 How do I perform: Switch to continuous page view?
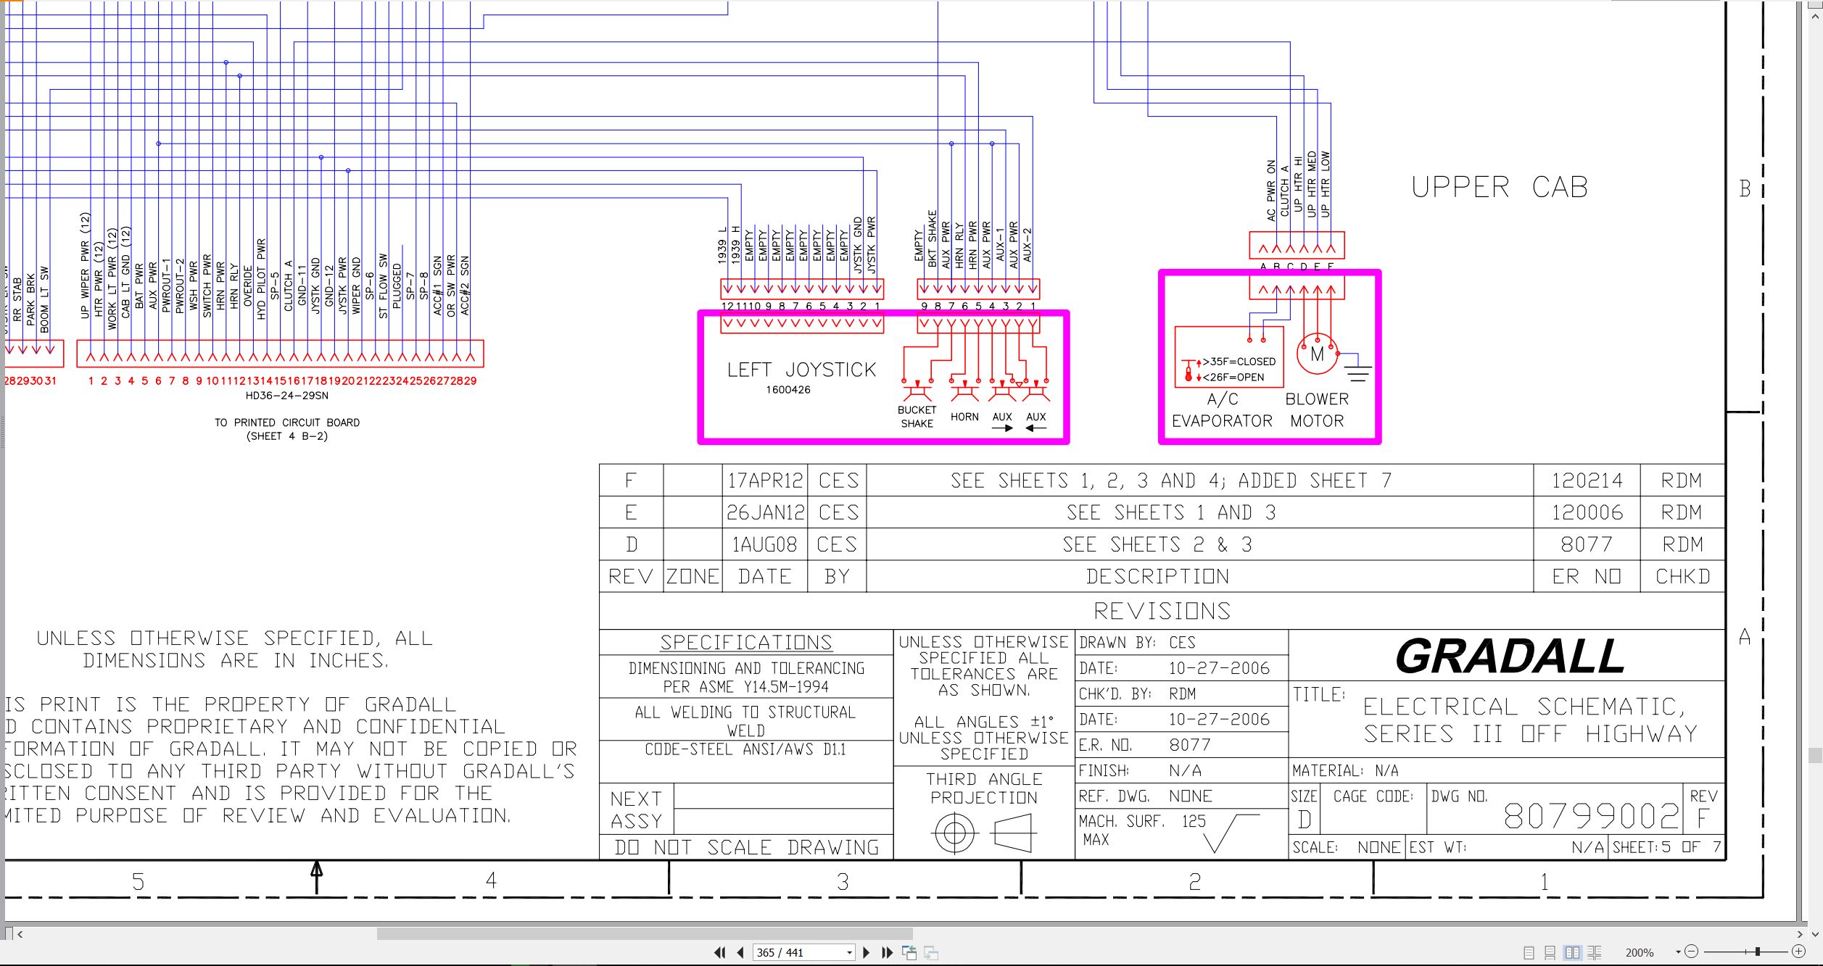1550,953
